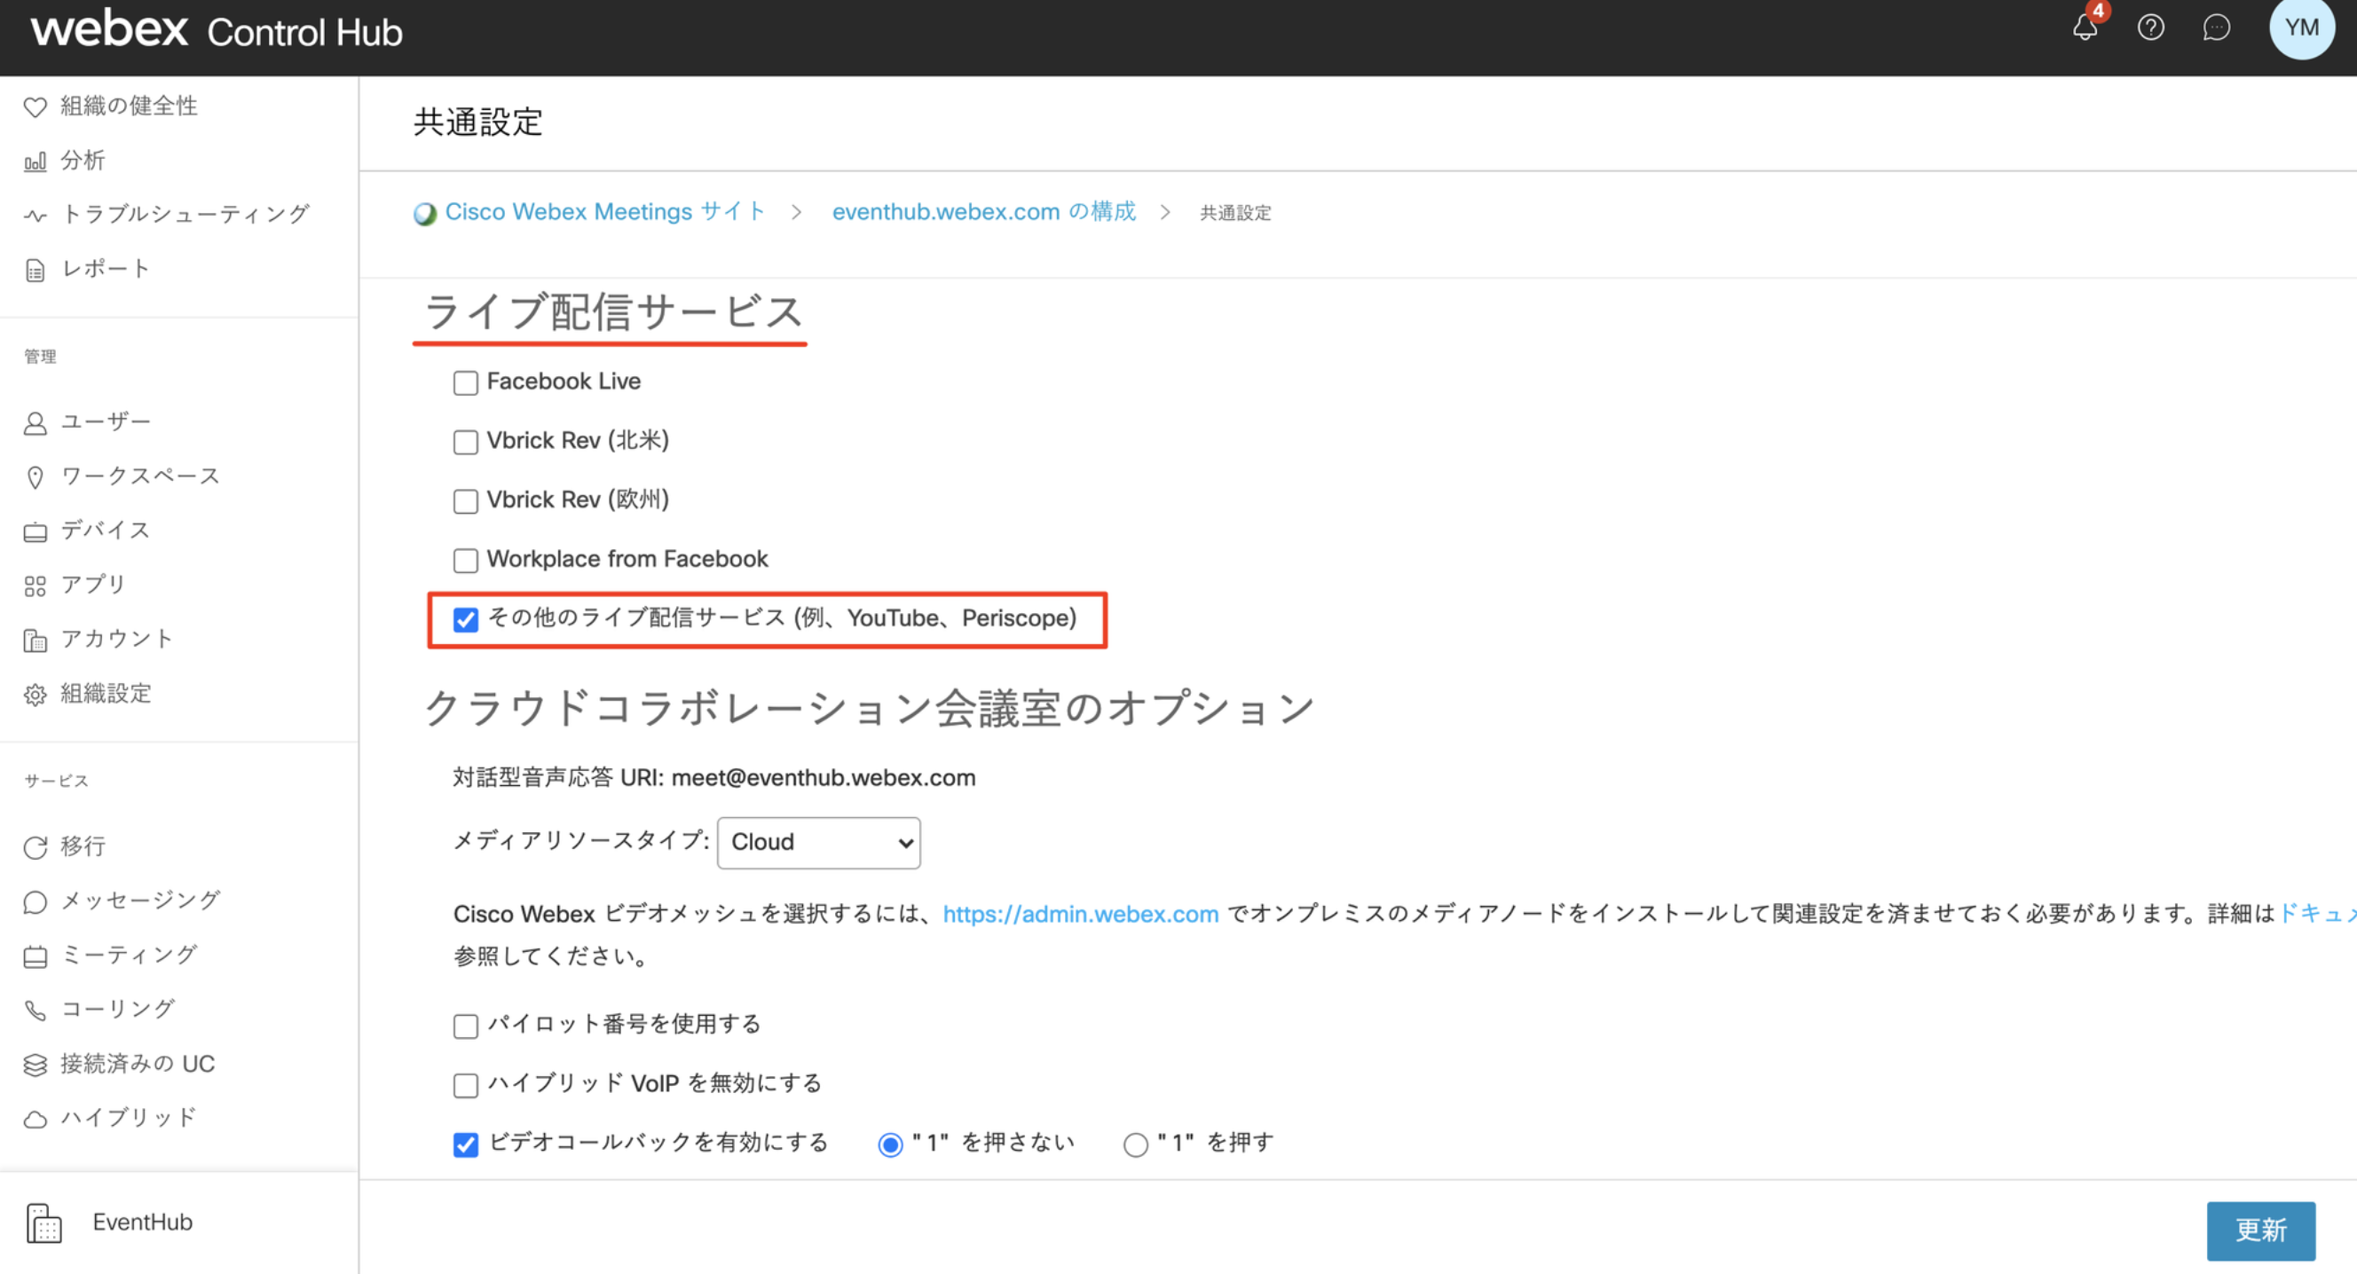Screen dimensions: 2357x1274
Task: Open the feedback chat bubble icon
Action: (2216, 28)
